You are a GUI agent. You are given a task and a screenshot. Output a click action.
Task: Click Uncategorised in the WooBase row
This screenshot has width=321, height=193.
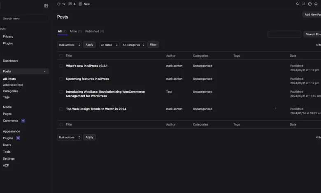pyautogui.click(x=202, y=92)
